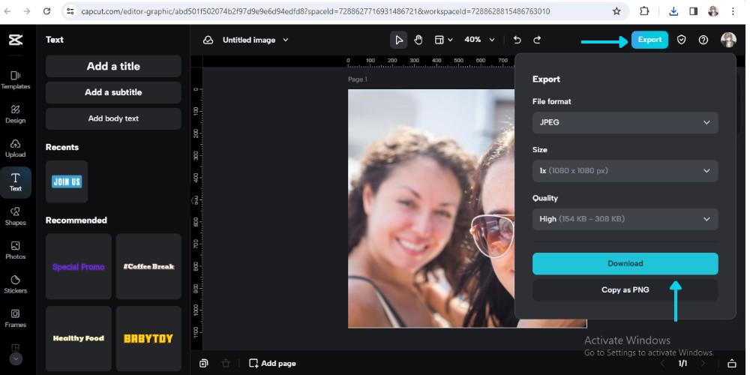Click the Page 1 label
Viewport: 750px width, 375px height.
pyautogui.click(x=357, y=79)
